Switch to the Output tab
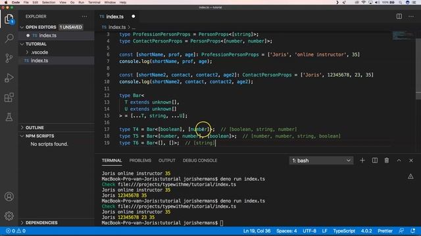 coord(166,160)
